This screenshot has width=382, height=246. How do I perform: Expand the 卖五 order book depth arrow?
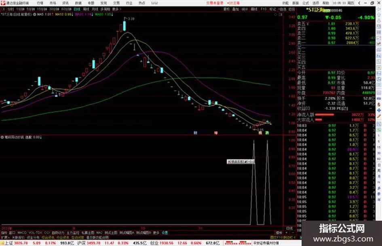[308, 24]
